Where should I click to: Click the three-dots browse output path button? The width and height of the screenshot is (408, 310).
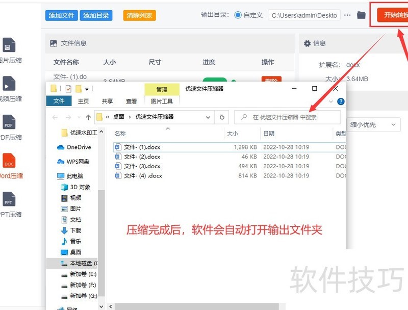347,15
